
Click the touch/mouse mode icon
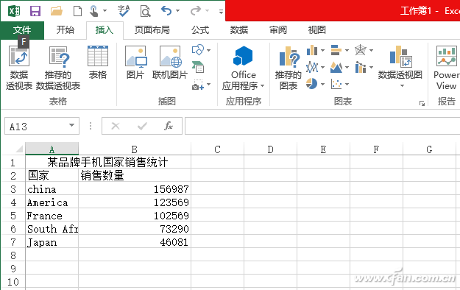[94, 11]
